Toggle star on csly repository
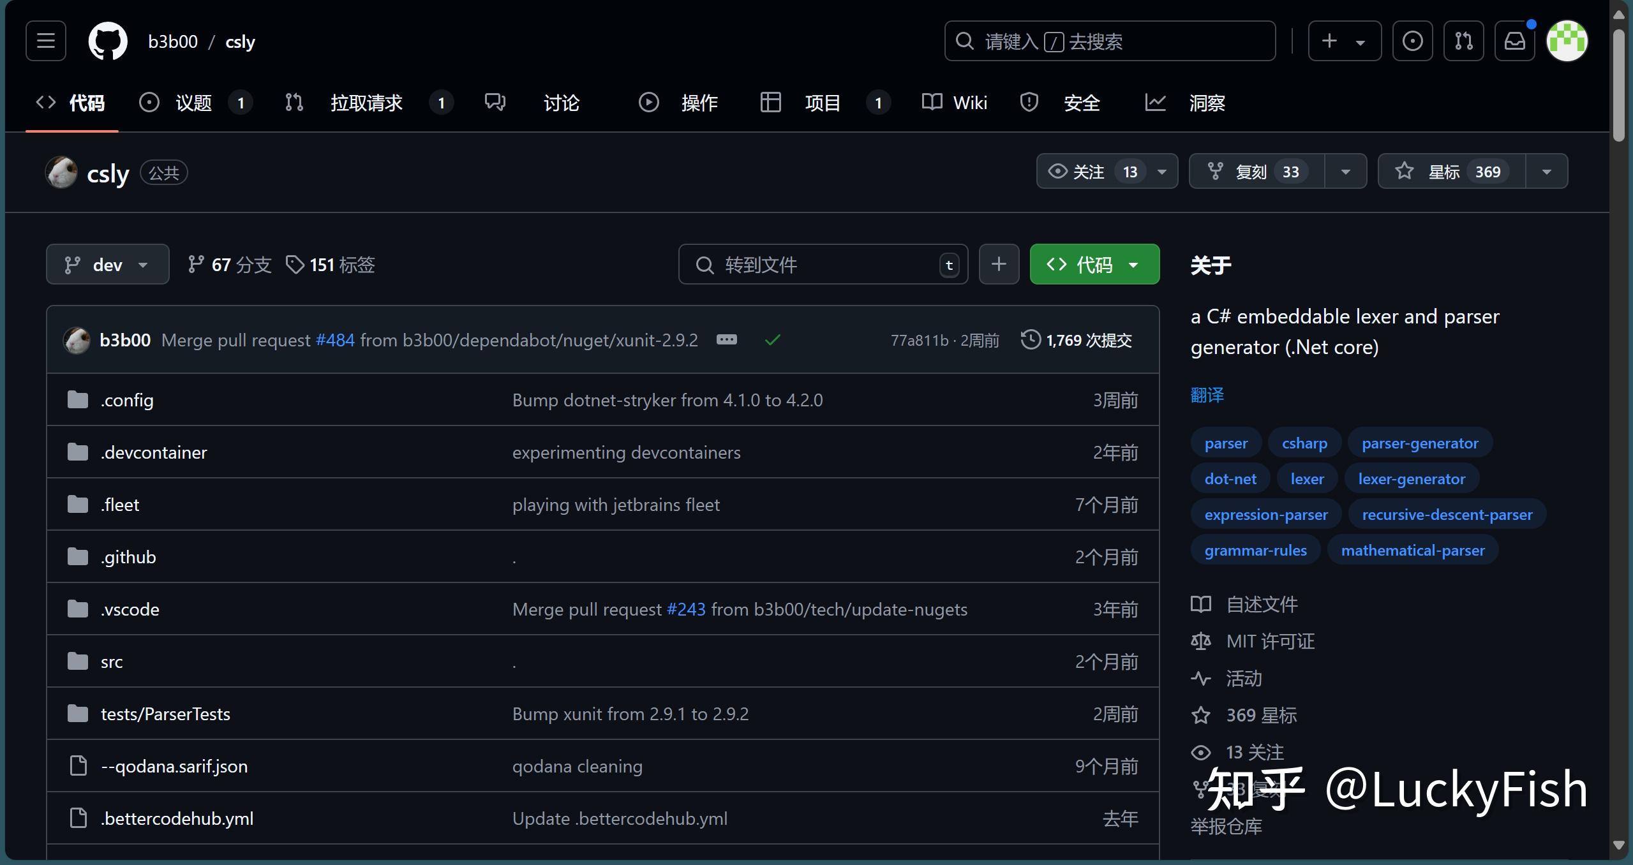Screen dimensions: 1633x865 coord(1451,172)
